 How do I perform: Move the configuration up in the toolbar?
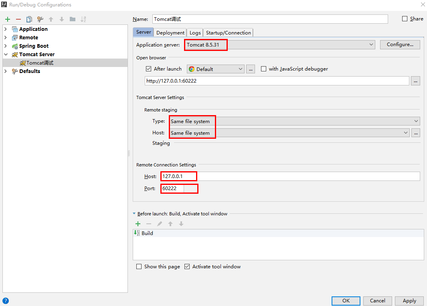[x=51, y=19]
